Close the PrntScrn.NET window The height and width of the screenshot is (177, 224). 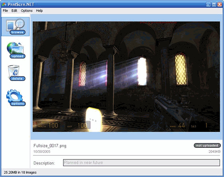click(220, 4)
